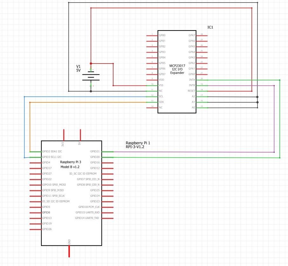This screenshot has width=288, height=266.
Task: Click the GPIO7 SPI0_CE1_N pin label
Action: click(88, 179)
